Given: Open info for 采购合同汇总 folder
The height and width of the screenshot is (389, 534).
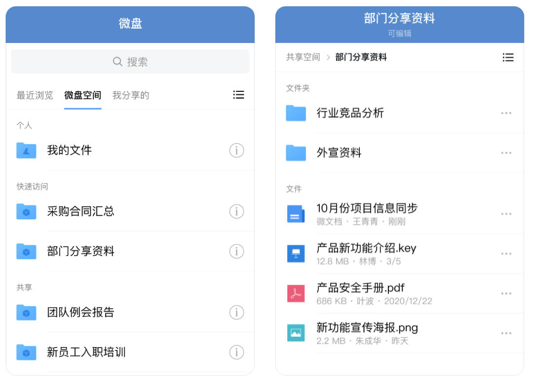Looking at the screenshot, I should tap(236, 212).
